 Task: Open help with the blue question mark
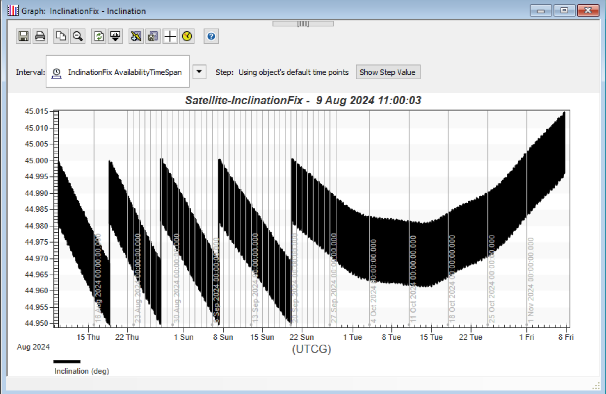point(211,36)
